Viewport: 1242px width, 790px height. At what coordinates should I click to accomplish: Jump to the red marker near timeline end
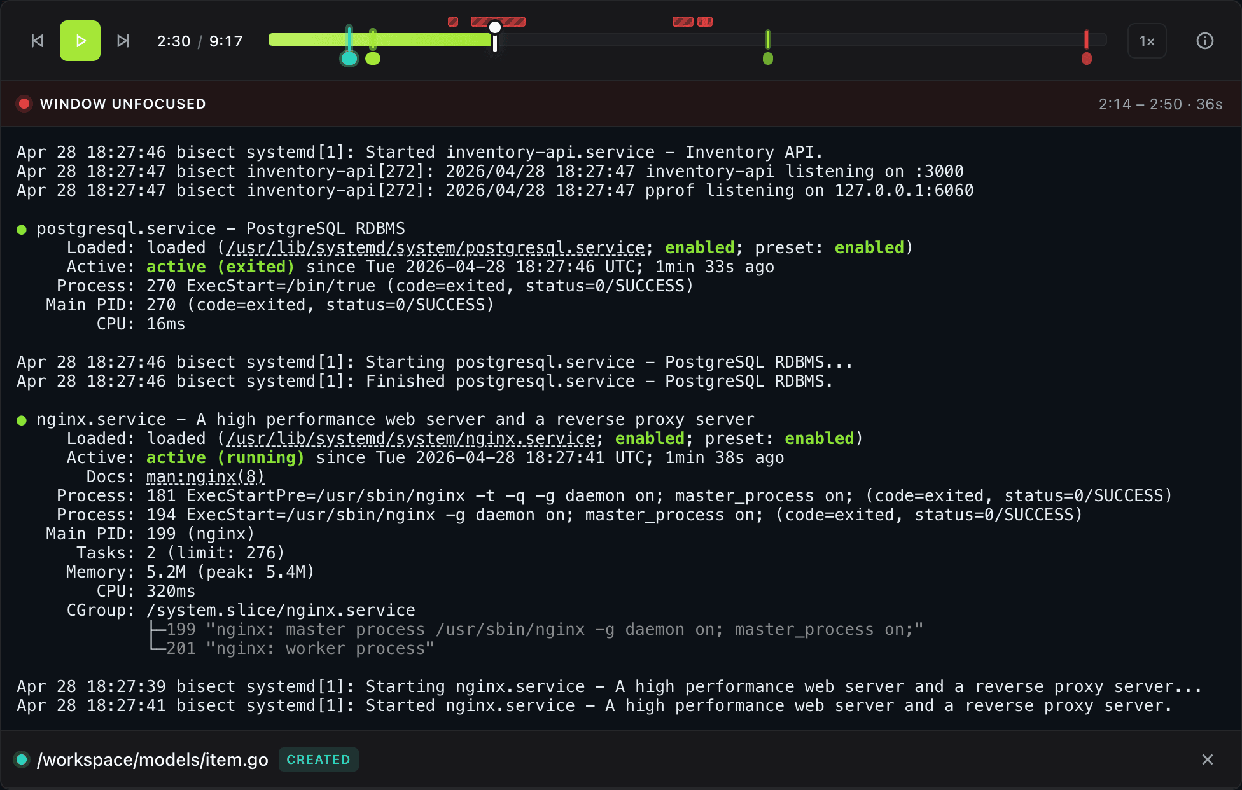pyautogui.click(x=1087, y=59)
